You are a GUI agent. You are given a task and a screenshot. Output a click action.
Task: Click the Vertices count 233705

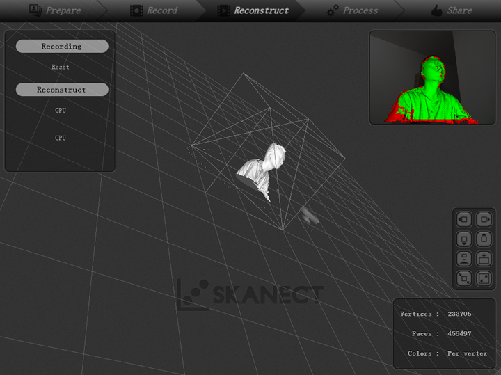pos(459,314)
